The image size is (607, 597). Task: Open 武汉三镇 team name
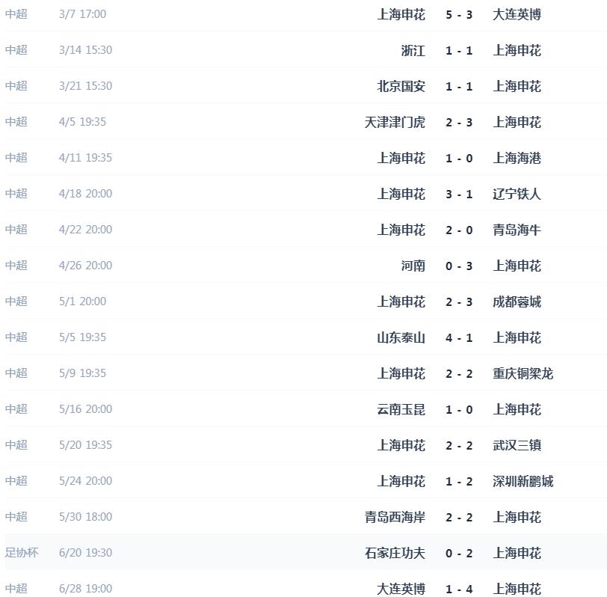pos(517,446)
